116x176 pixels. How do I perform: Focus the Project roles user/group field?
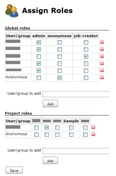76,151
